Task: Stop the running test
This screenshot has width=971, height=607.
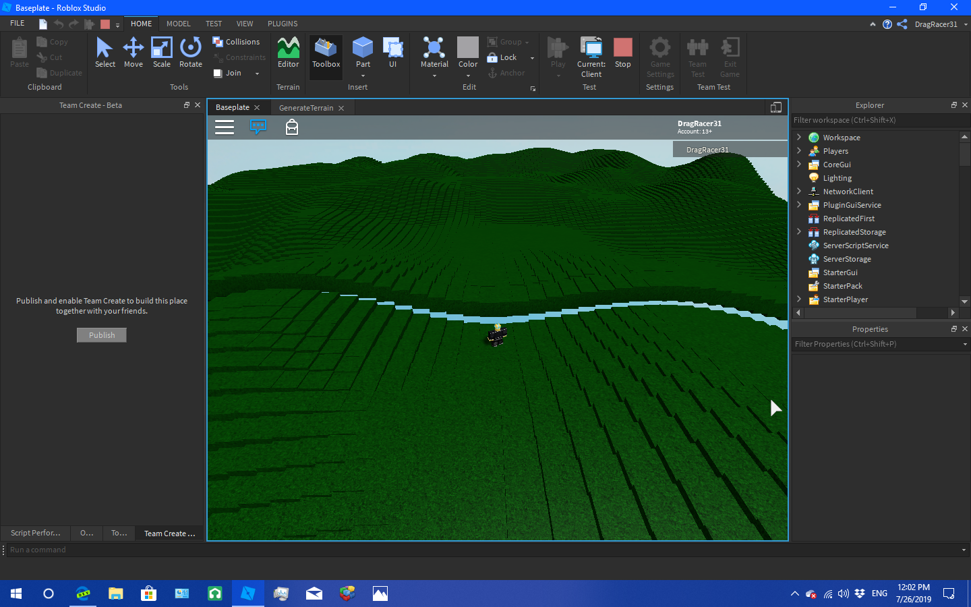Action: [623, 53]
